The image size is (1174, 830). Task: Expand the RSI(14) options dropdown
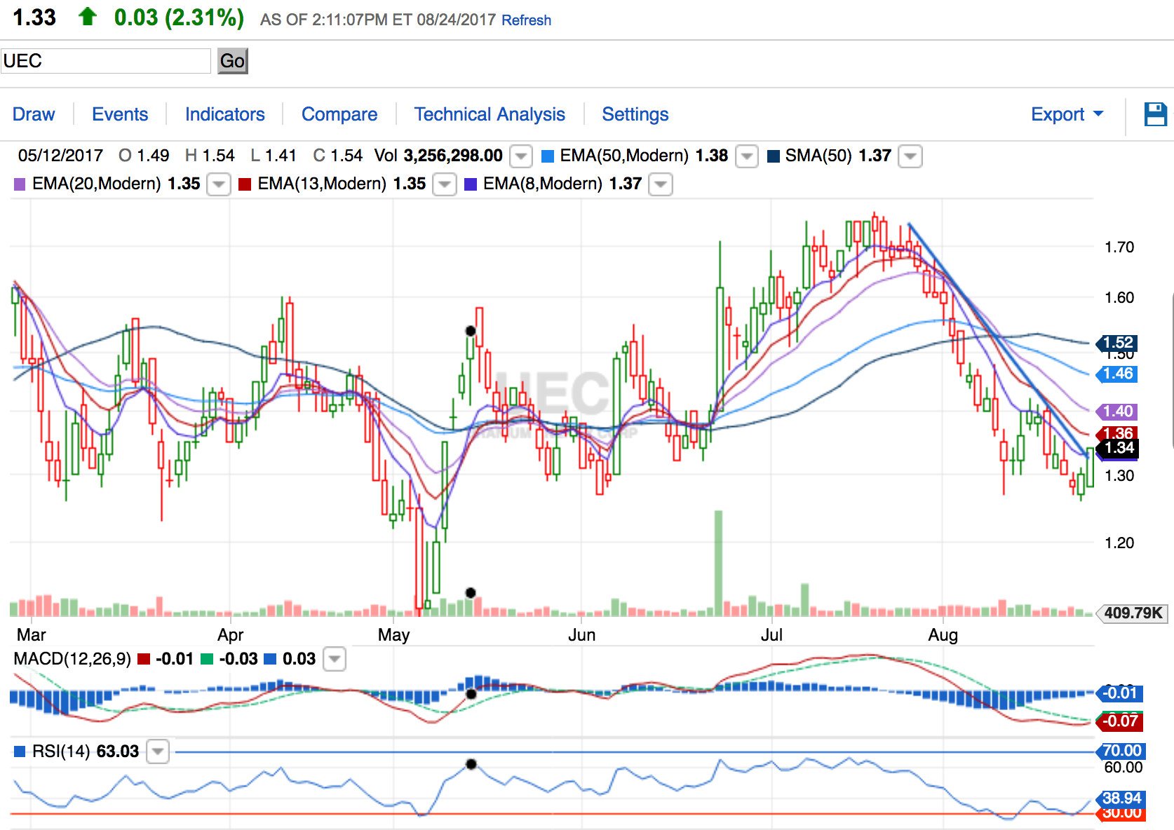158,752
